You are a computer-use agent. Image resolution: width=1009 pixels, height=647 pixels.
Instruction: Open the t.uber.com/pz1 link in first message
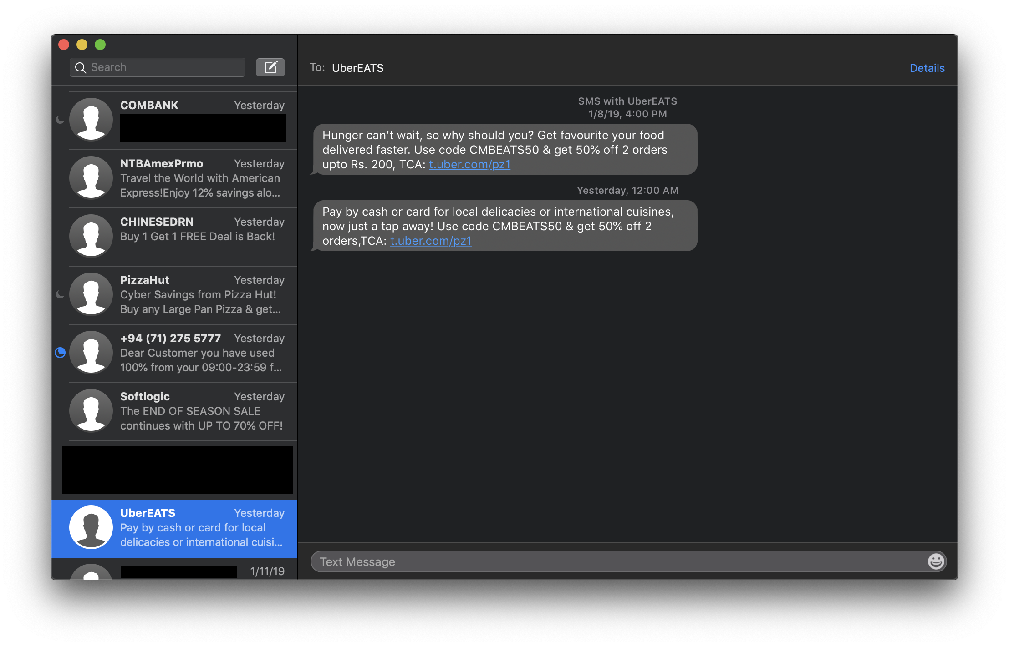pyautogui.click(x=469, y=165)
